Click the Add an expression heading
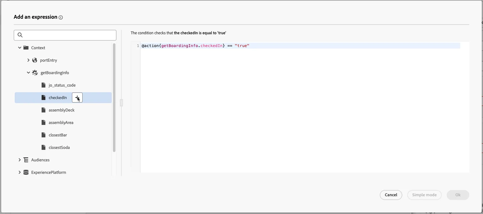This screenshot has height=214, width=483. [35, 17]
